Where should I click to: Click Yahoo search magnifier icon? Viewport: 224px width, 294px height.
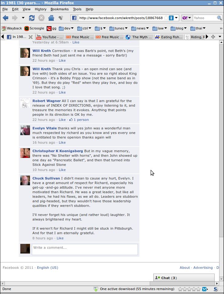point(219,18)
